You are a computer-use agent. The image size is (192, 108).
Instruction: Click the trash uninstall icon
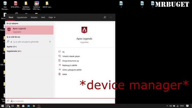click(x=59, y=74)
